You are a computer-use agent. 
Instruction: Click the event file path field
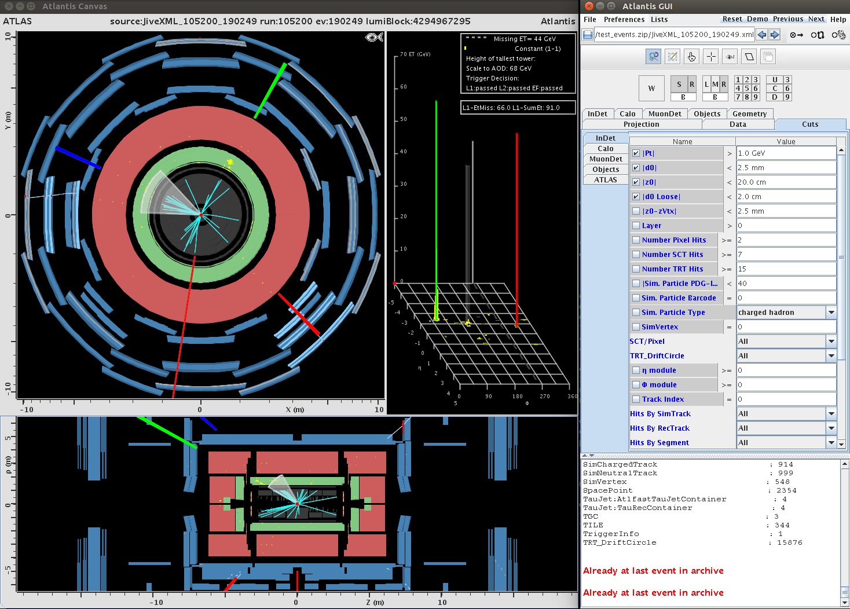[675, 35]
